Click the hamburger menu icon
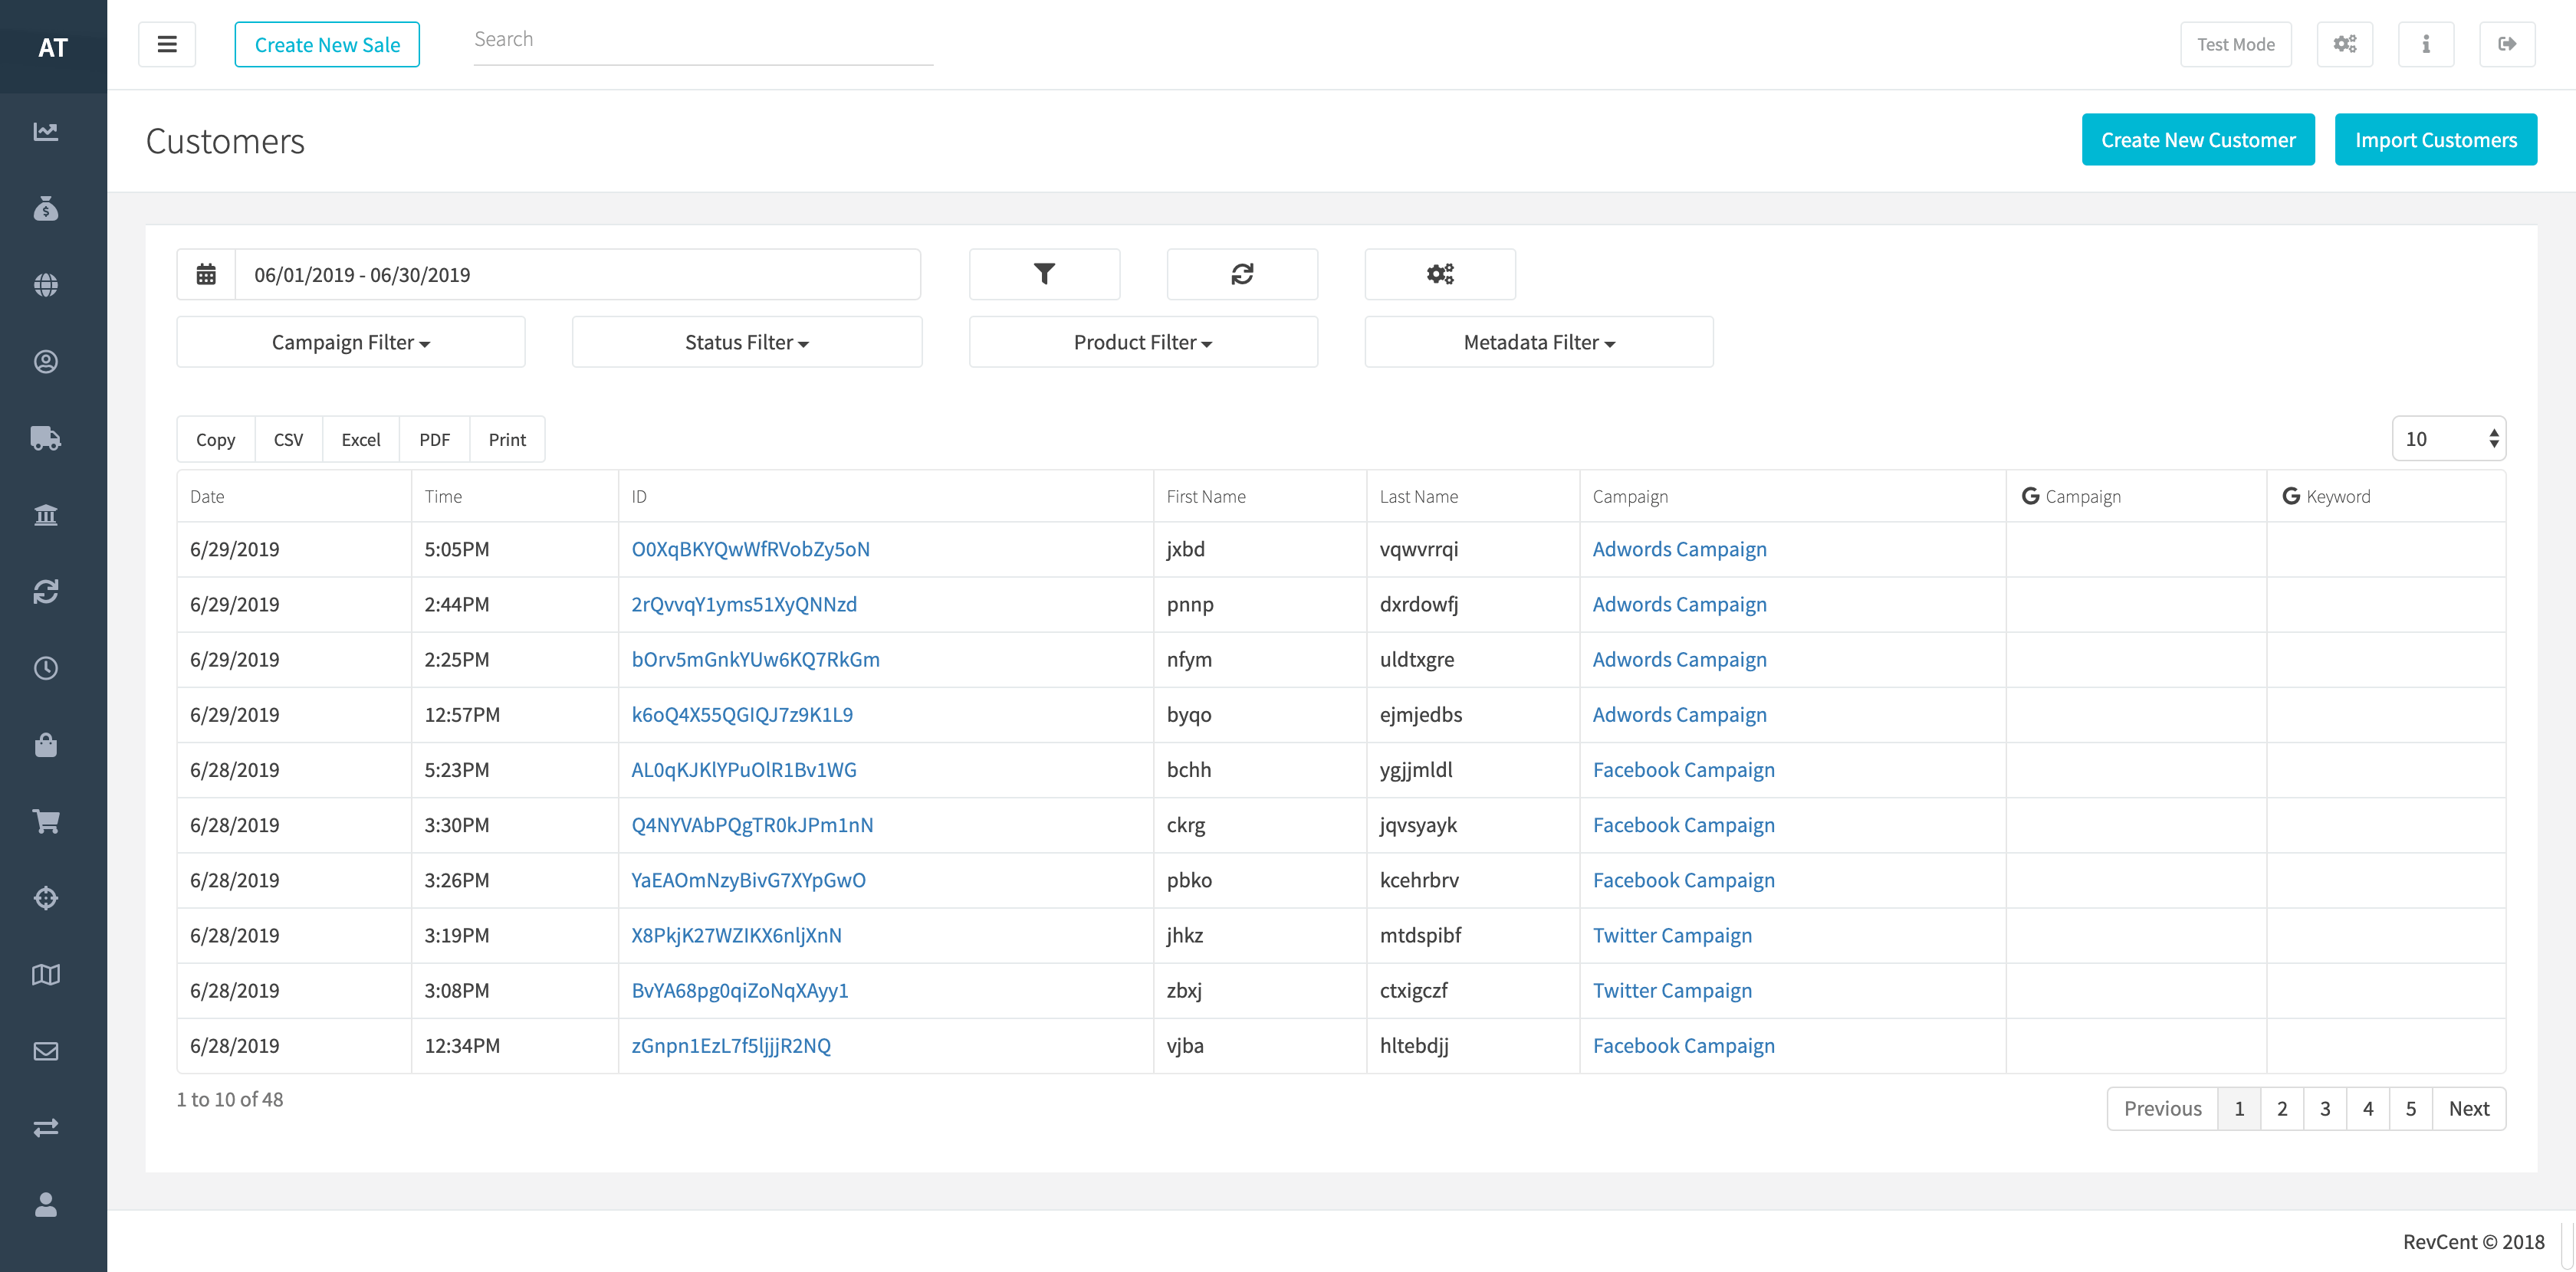 [167, 44]
